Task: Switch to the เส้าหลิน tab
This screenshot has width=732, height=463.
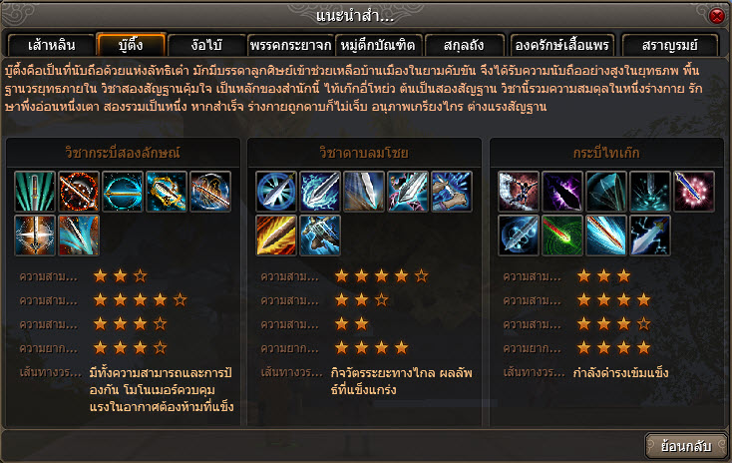Action: [x=51, y=45]
